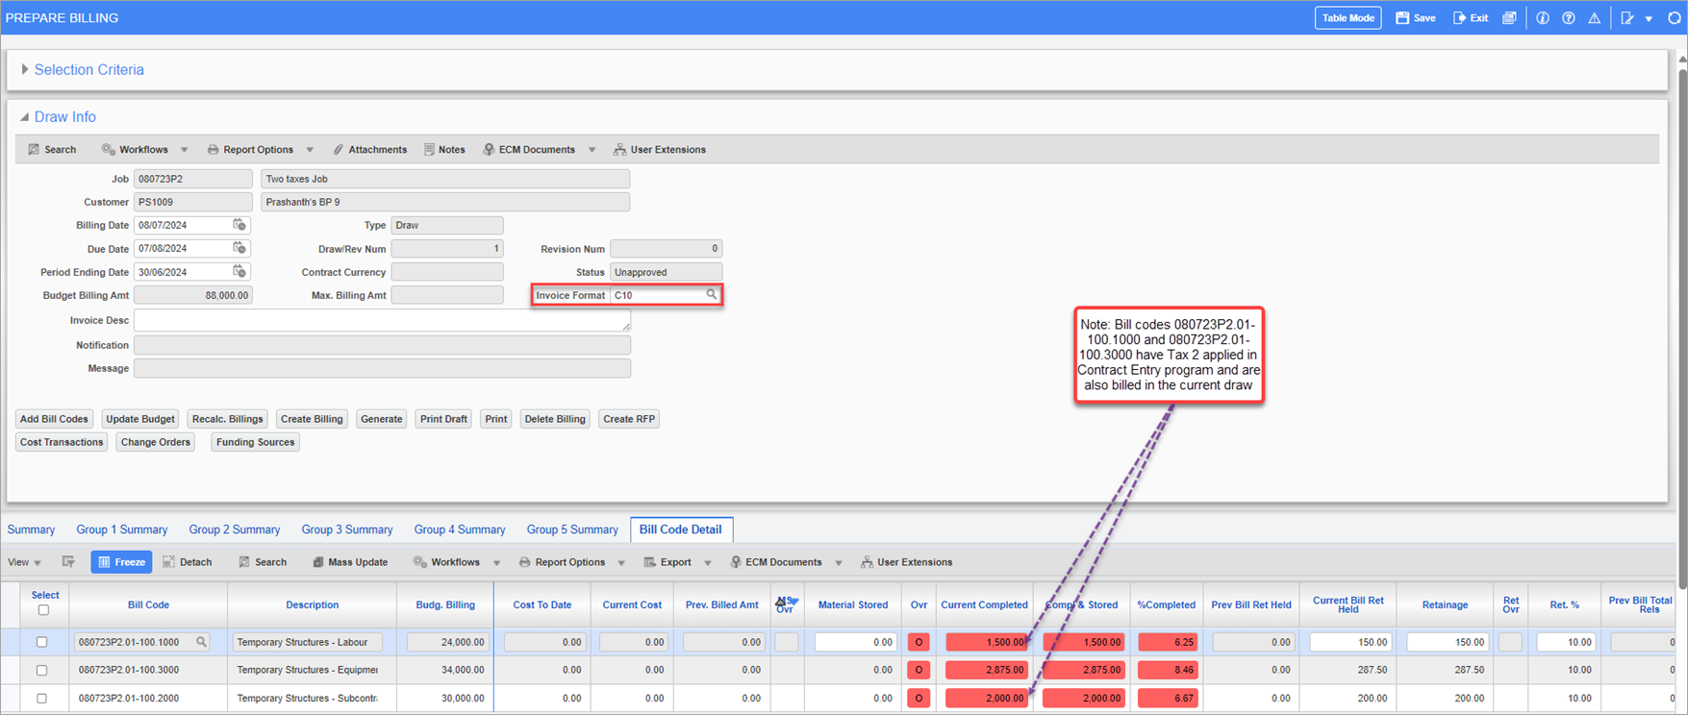The width and height of the screenshot is (1688, 715).
Task: Collapse the Draw Info section
Action: point(25,117)
